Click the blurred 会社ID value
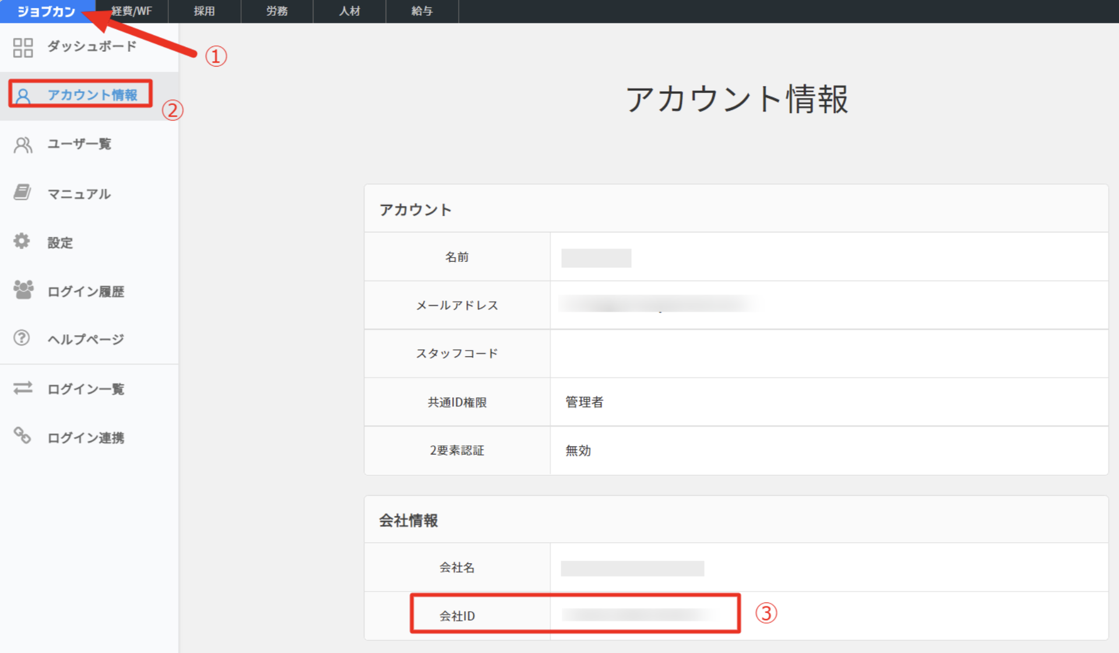The height and width of the screenshot is (653, 1119). 638,615
